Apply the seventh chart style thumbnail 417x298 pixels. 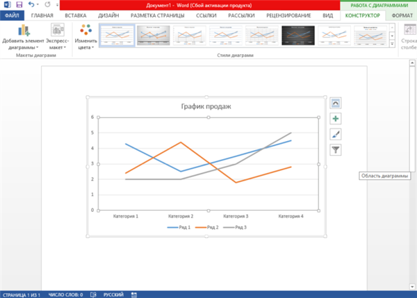pyautogui.click(x=334, y=35)
